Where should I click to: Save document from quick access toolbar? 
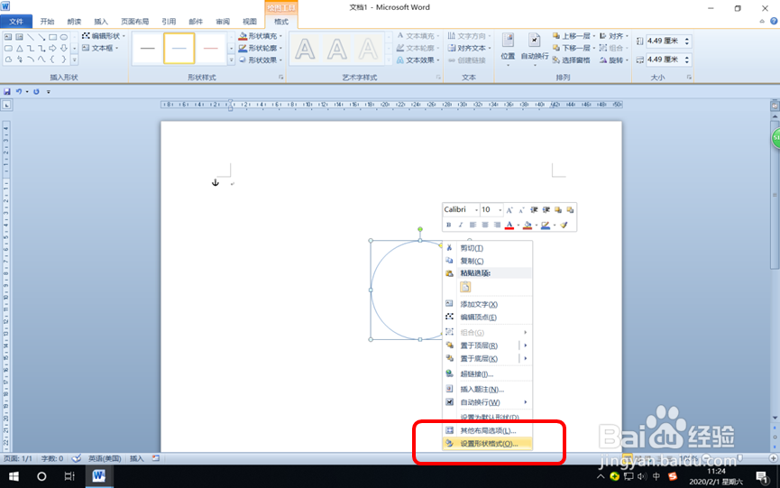tap(7, 91)
